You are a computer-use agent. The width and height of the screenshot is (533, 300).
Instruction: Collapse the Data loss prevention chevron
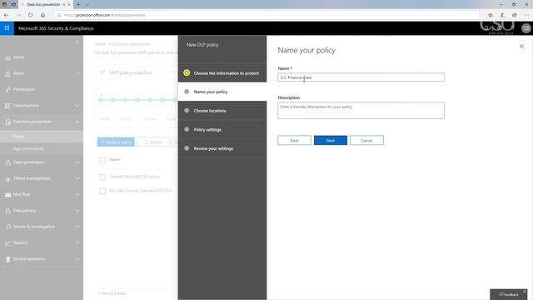pyautogui.click(x=77, y=122)
